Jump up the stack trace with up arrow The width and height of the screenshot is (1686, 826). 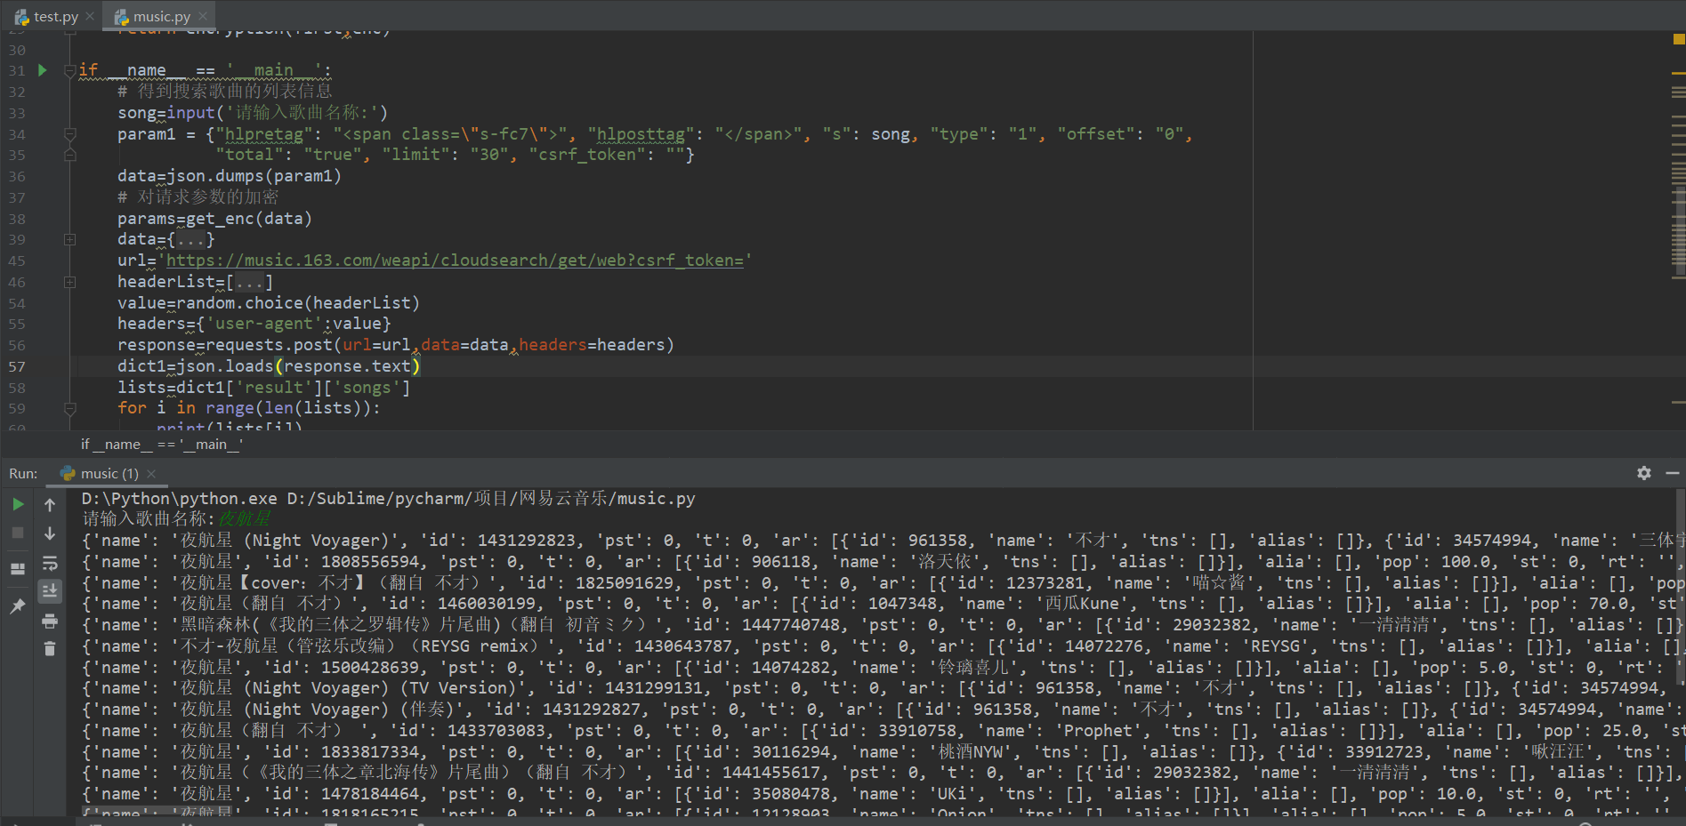(x=50, y=504)
